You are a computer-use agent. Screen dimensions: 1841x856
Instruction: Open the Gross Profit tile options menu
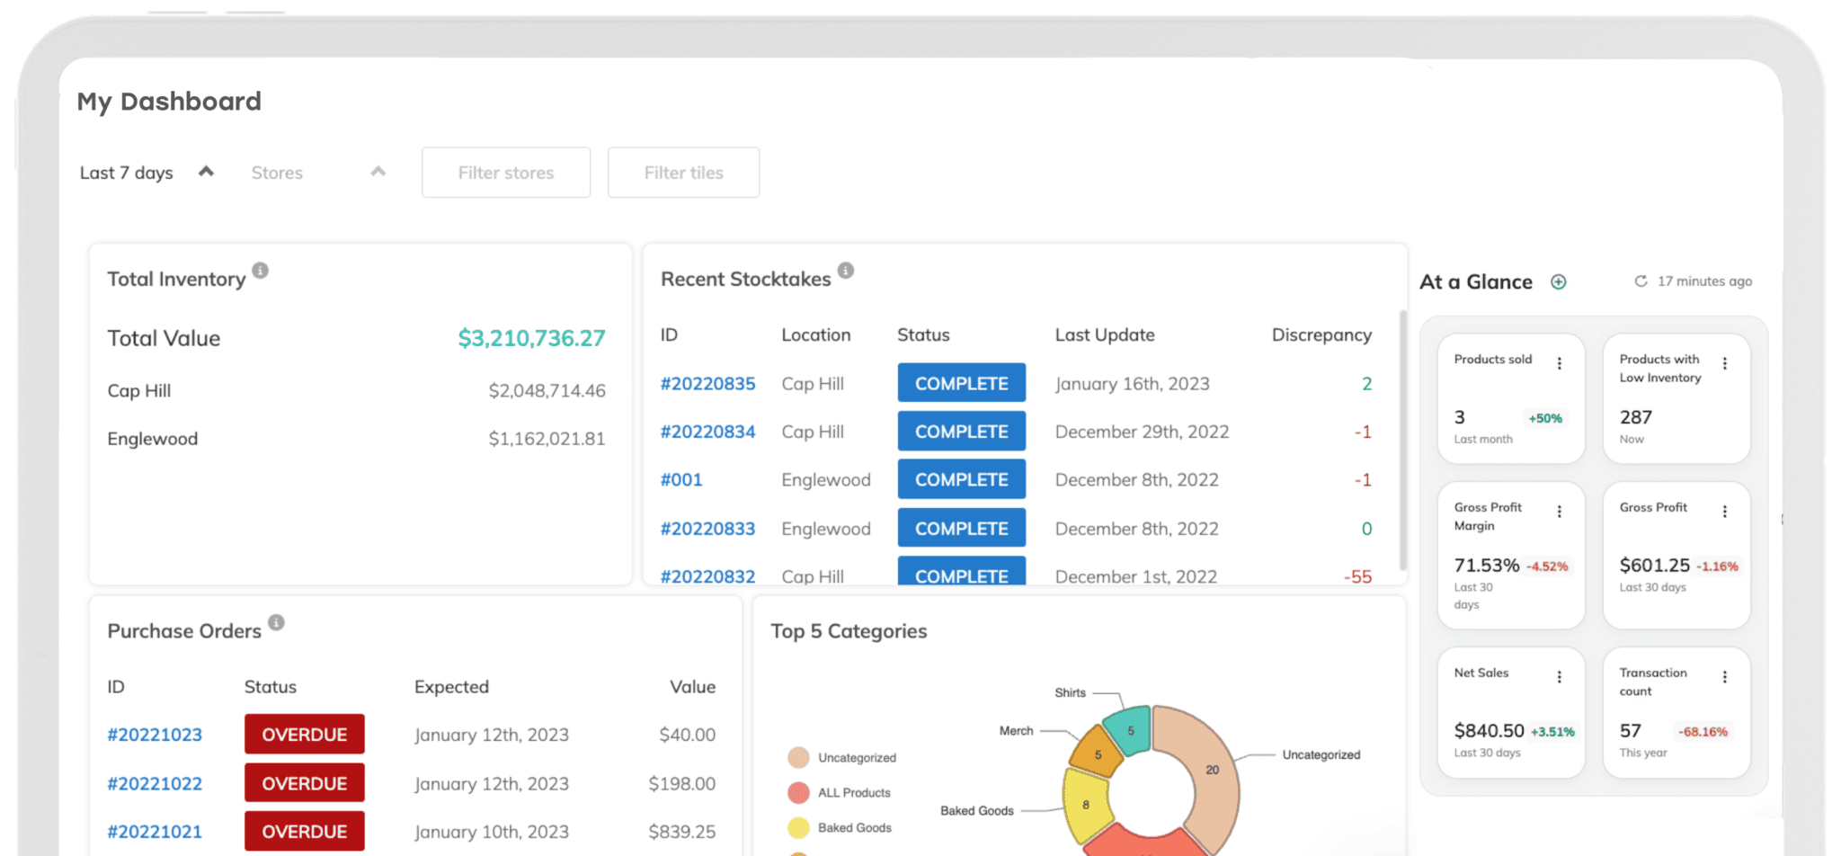tap(1725, 511)
